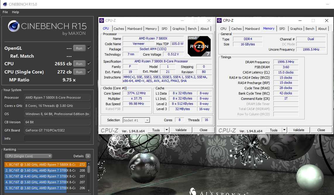Open the Socket #1 selection dropdown

[x=136, y=120]
